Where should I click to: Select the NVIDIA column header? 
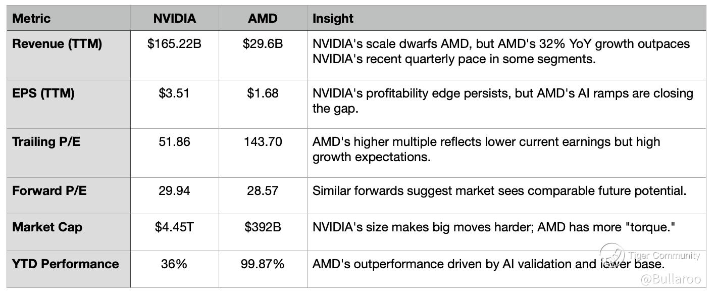click(x=174, y=19)
